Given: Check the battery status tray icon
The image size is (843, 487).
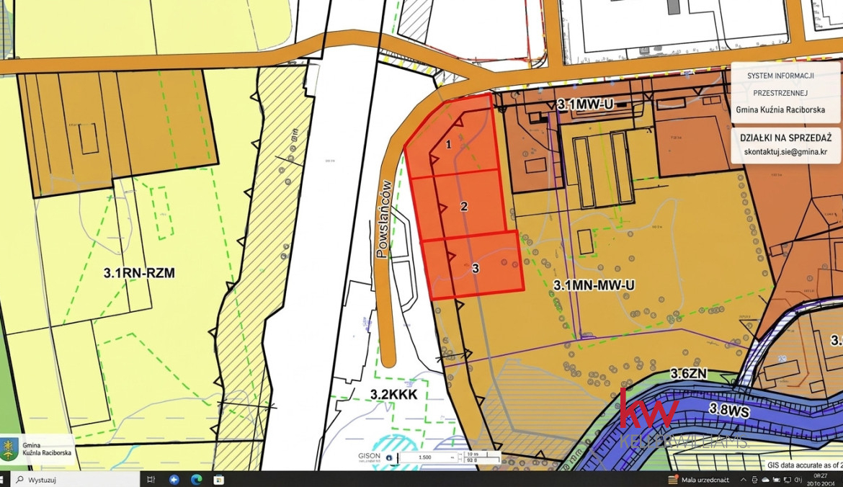Looking at the screenshot, I should 776,480.
